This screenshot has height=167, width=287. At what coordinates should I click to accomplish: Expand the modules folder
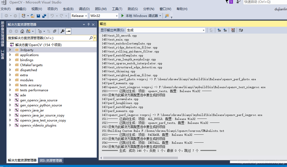10,80
